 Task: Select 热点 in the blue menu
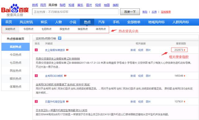click(87, 22)
